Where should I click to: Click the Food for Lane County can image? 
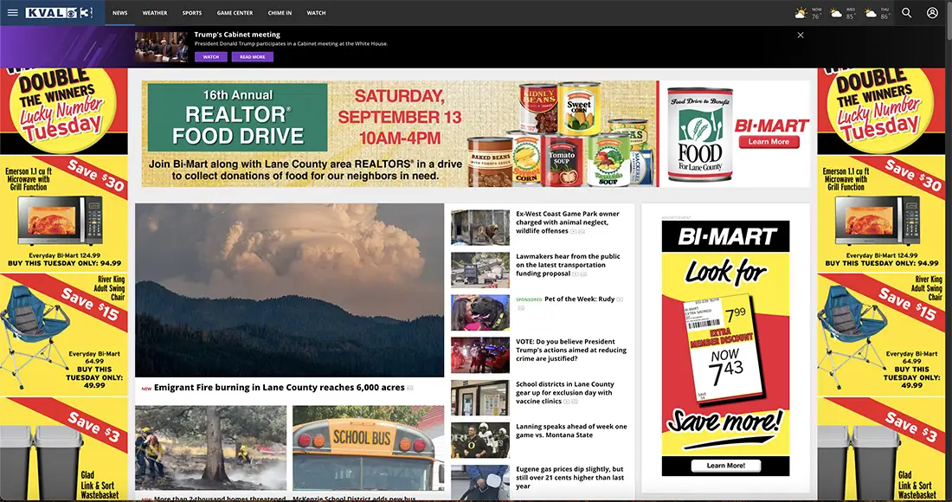pyautogui.click(x=699, y=135)
